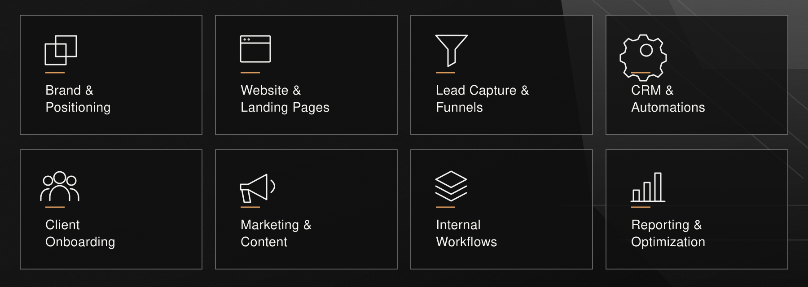Click the stacked layers workflows icon
Viewport: 808px width, 287px height.
point(451,186)
